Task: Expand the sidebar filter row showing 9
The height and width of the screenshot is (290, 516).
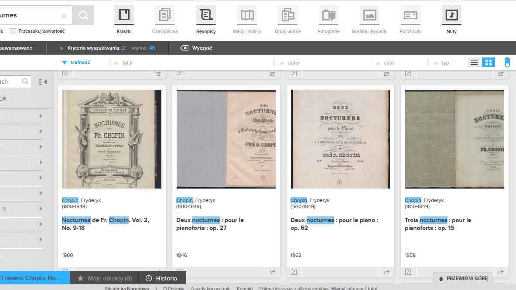Action: (x=41, y=209)
